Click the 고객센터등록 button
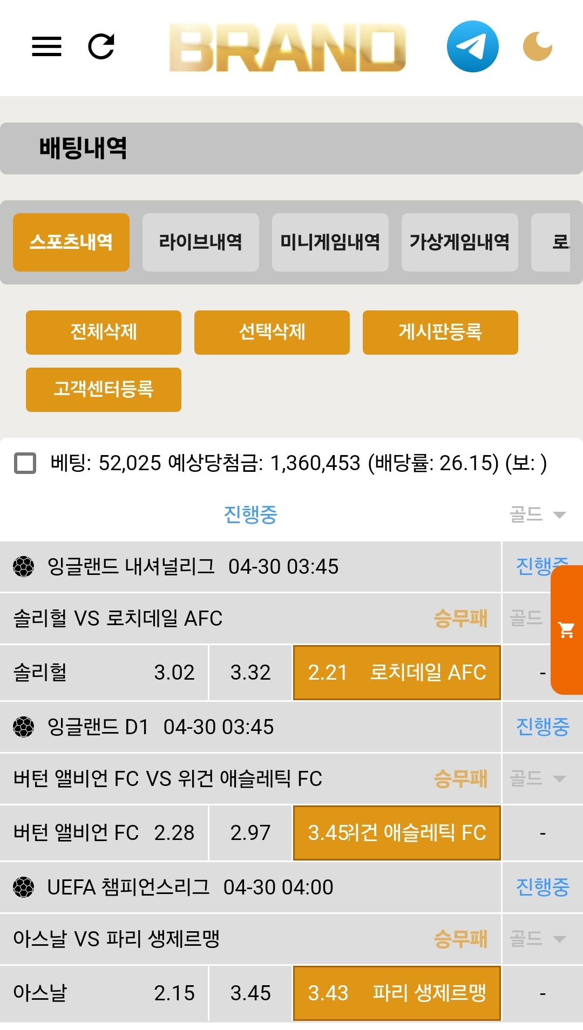 tap(104, 389)
